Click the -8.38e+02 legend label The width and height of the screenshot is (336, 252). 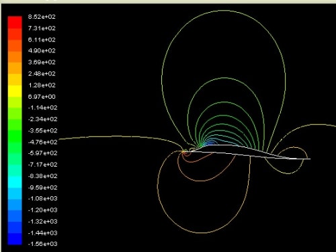pos(42,176)
